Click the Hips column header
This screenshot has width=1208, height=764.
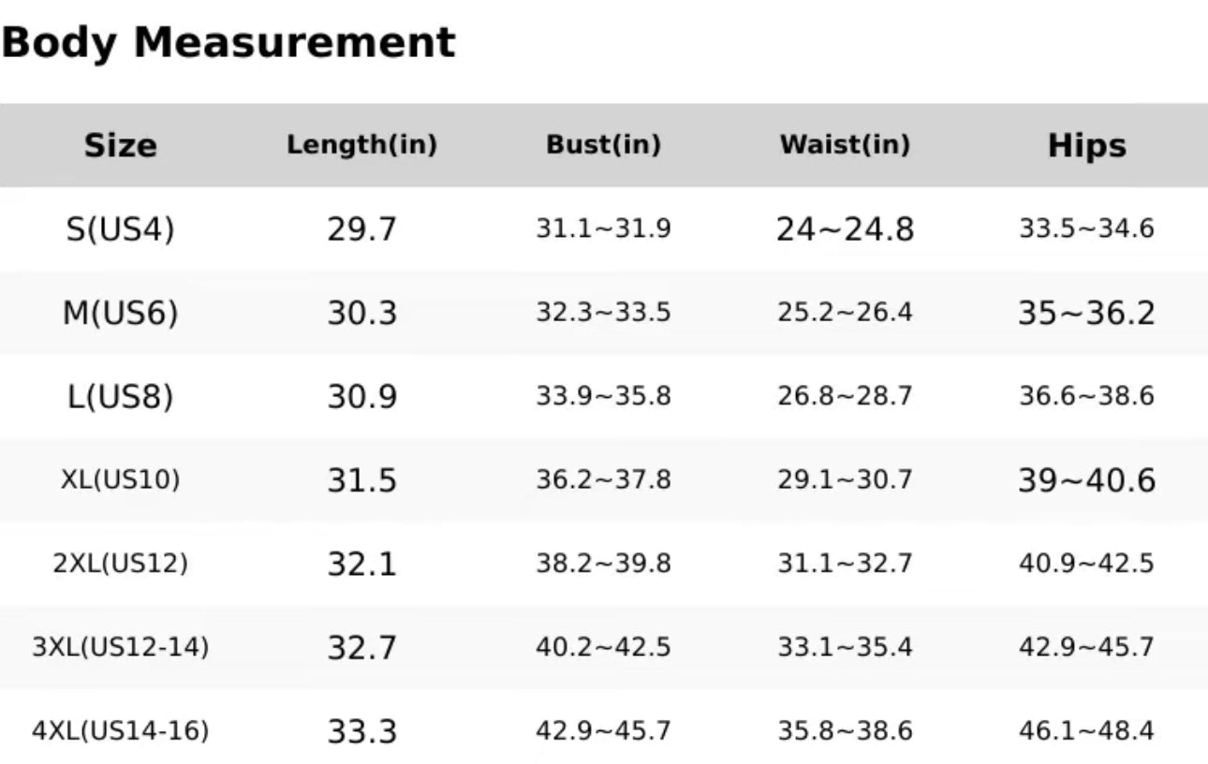point(1086,145)
